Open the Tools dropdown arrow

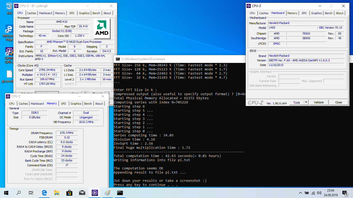point(306,102)
